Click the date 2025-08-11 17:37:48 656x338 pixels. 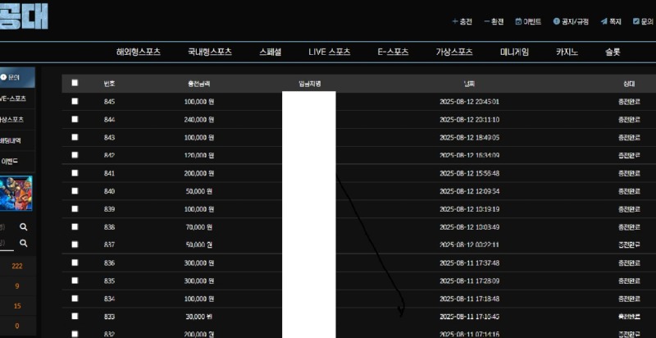click(x=469, y=263)
